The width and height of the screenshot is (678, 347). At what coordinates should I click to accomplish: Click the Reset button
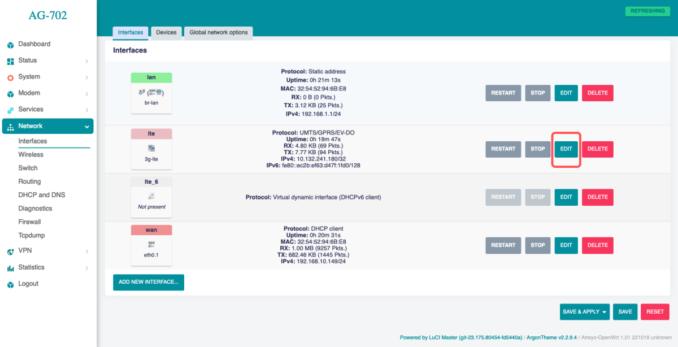pos(655,312)
